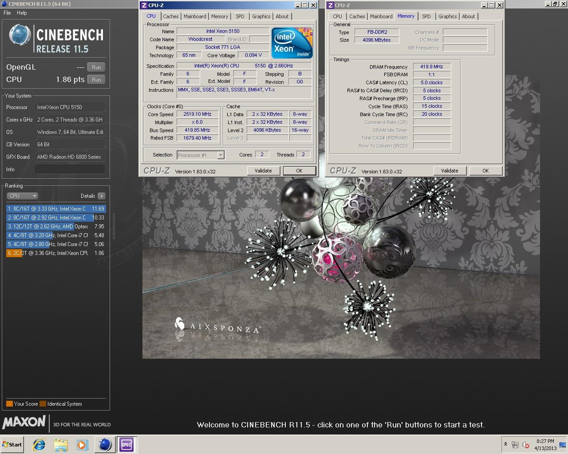This screenshot has height=454, width=568.
Task: Click the Code Name field Woodcrest
Action: tap(200, 39)
